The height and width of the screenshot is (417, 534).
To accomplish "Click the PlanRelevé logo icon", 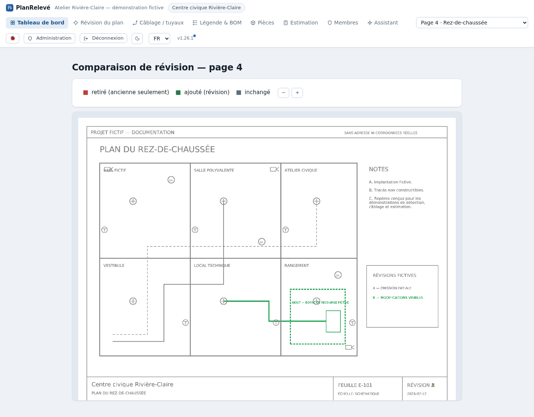I will (10, 8).
